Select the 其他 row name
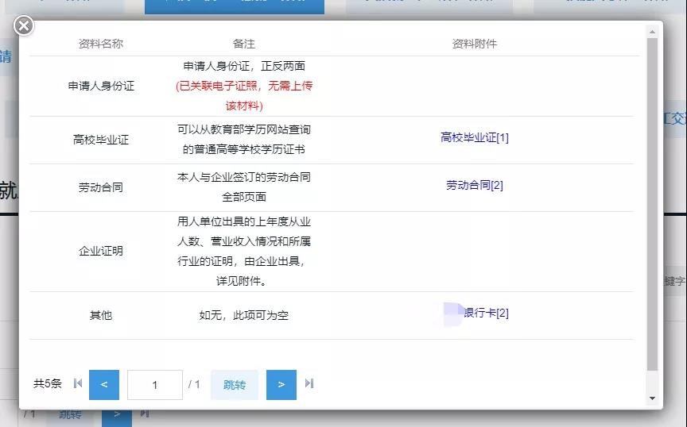687x427 pixels. point(101,315)
